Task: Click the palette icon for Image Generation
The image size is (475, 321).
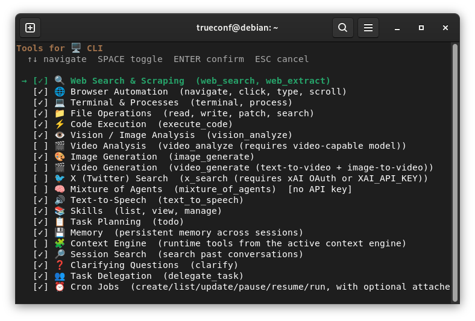Action: point(60,157)
